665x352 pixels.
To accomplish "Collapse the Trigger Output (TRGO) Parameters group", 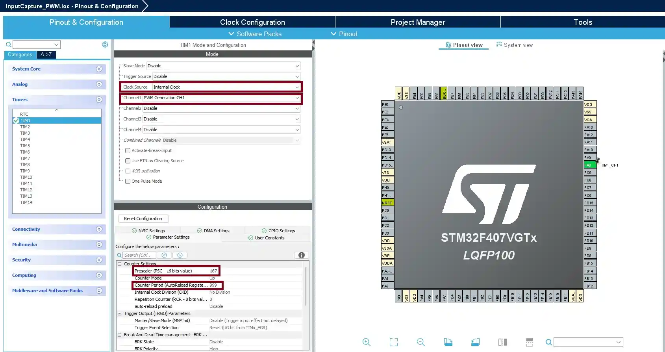I will [119, 313].
